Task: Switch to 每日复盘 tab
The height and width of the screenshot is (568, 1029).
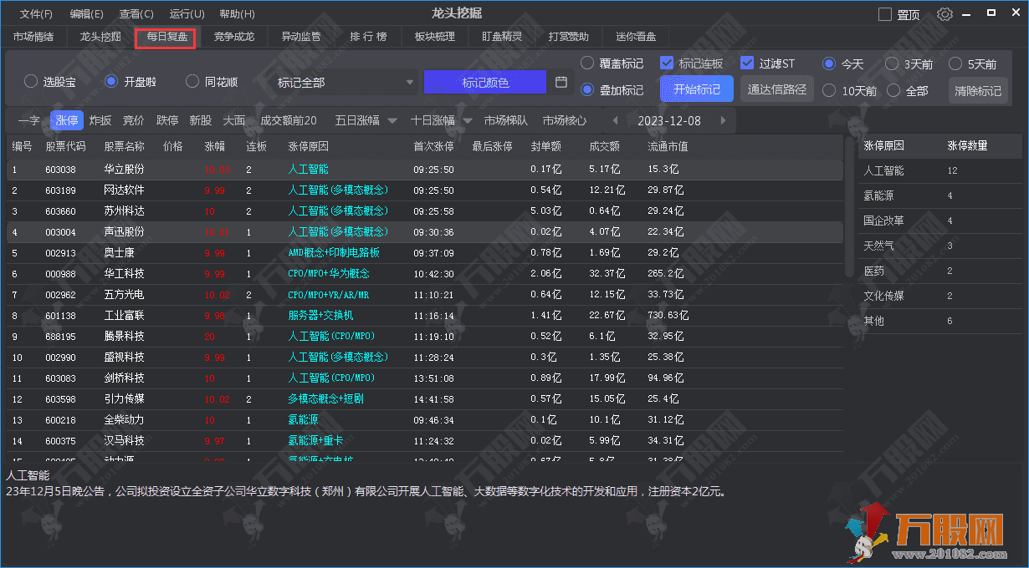Action: [166, 37]
